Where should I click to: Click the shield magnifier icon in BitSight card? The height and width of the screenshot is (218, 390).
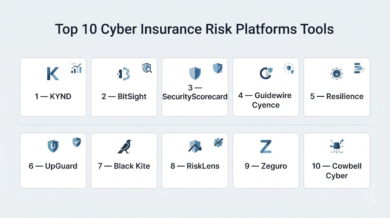coord(147,68)
